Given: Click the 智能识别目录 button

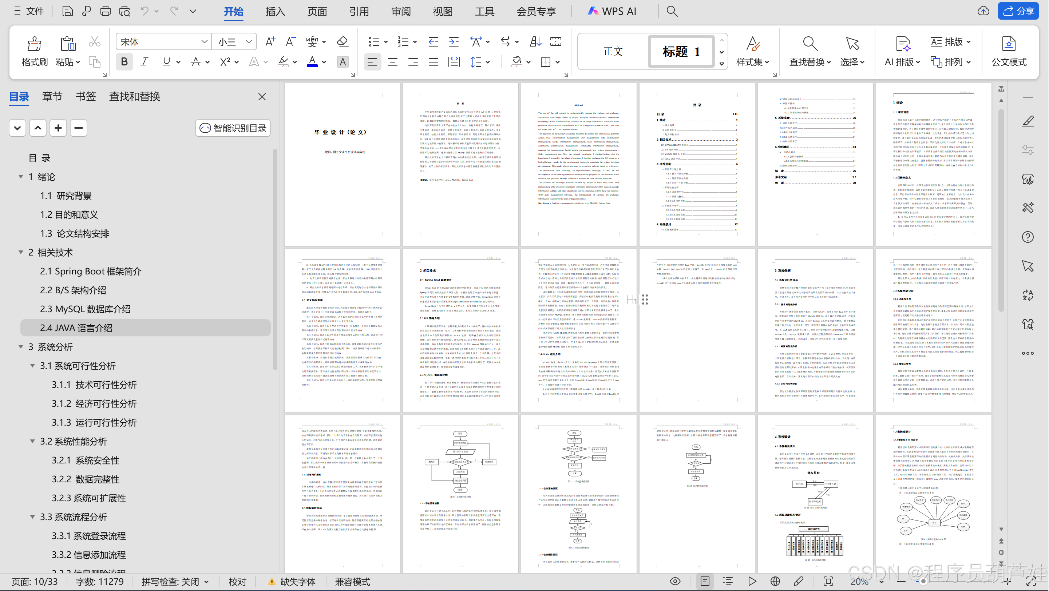Looking at the screenshot, I should click(x=233, y=128).
